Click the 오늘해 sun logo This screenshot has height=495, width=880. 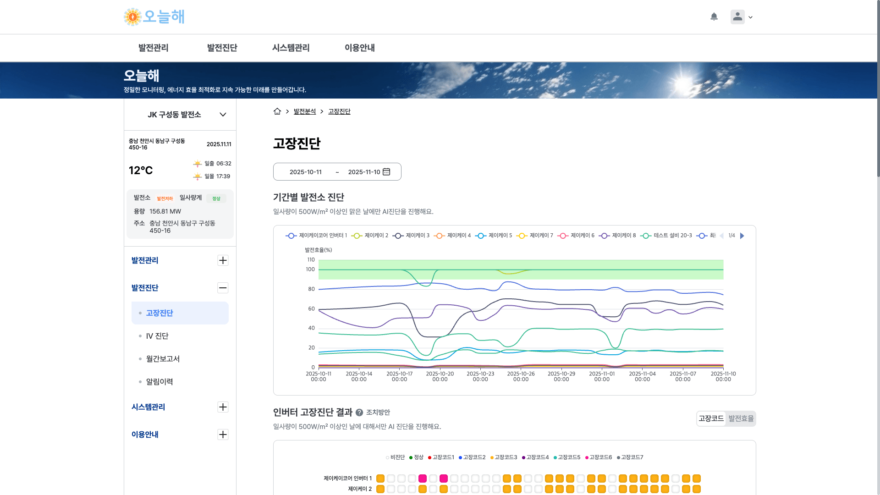(x=132, y=17)
